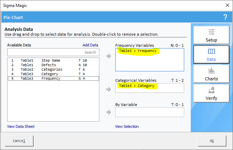Click the Search input field

click(x=53, y=52)
